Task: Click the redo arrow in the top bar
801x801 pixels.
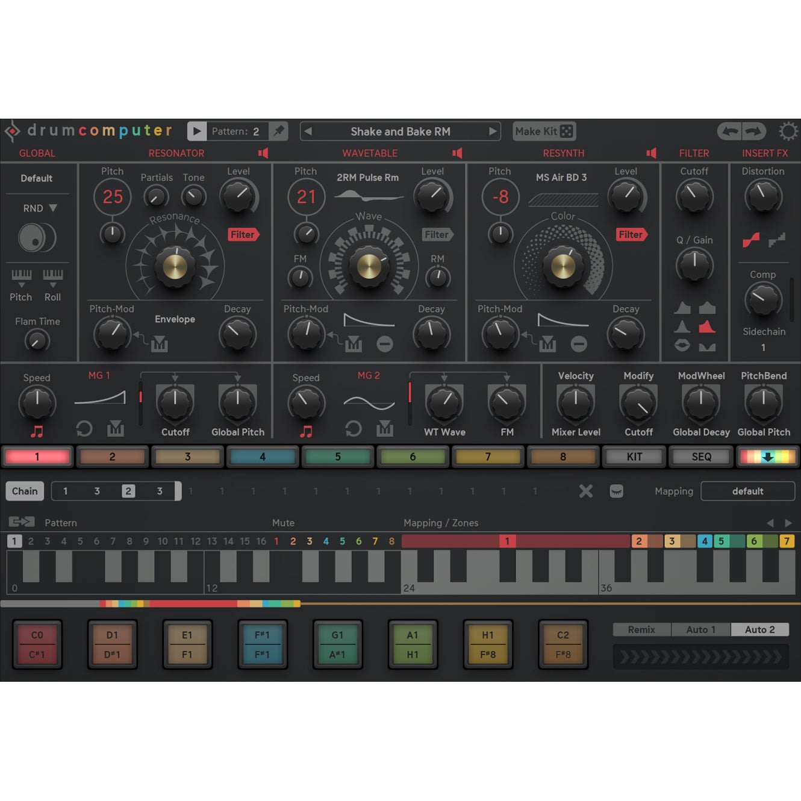Action: pyautogui.click(x=753, y=131)
